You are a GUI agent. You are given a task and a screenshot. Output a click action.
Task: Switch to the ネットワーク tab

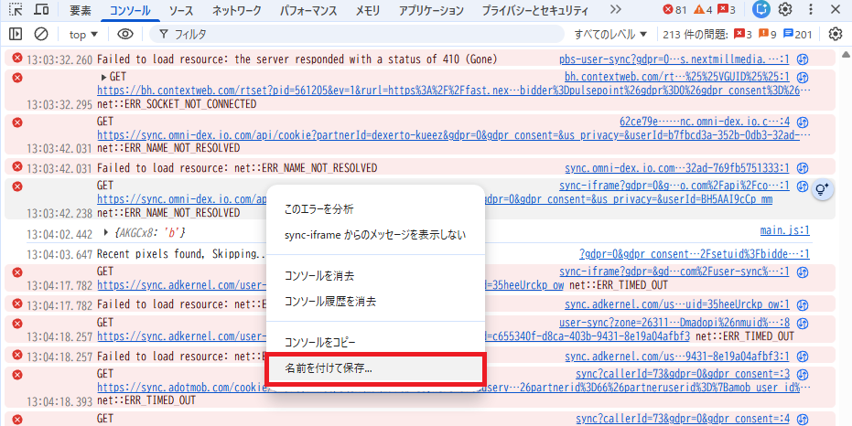pos(236,11)
